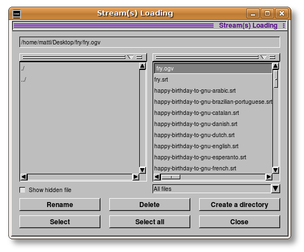Click the down arrow of file list scrollbar

pyautogui.click(x=276, y=170)
